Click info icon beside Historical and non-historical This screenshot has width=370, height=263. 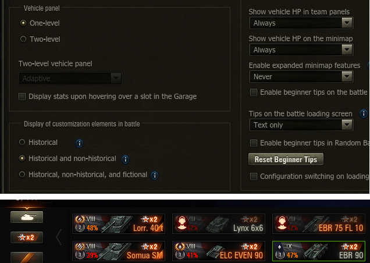[x=125, y=159]
